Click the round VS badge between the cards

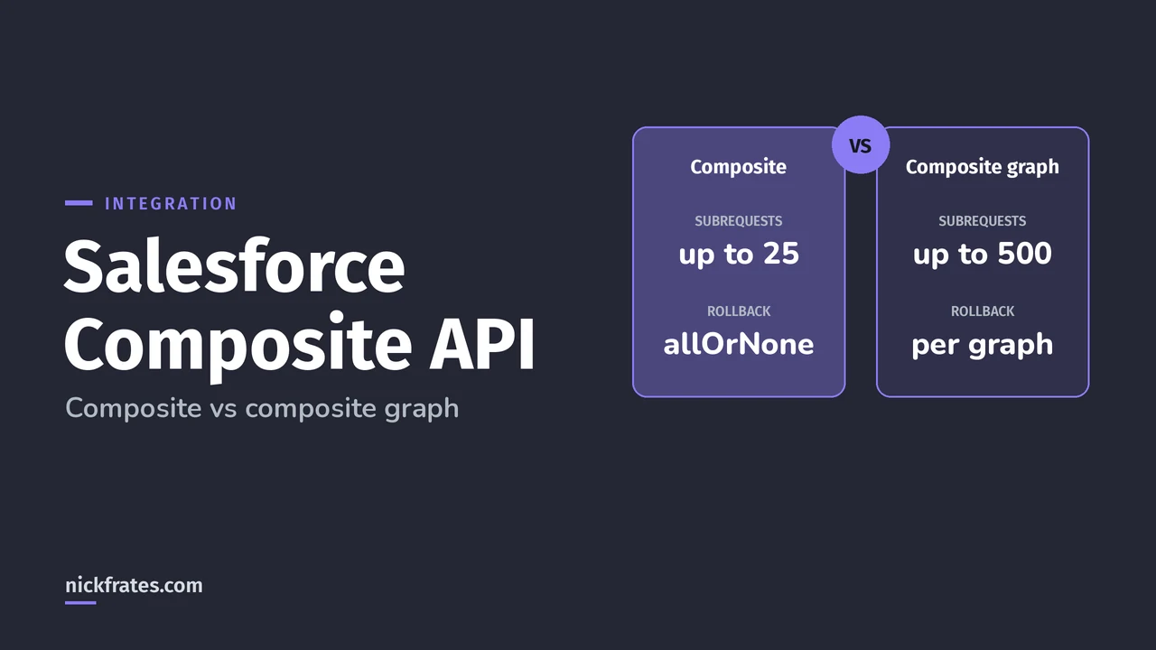click(861, 144)
